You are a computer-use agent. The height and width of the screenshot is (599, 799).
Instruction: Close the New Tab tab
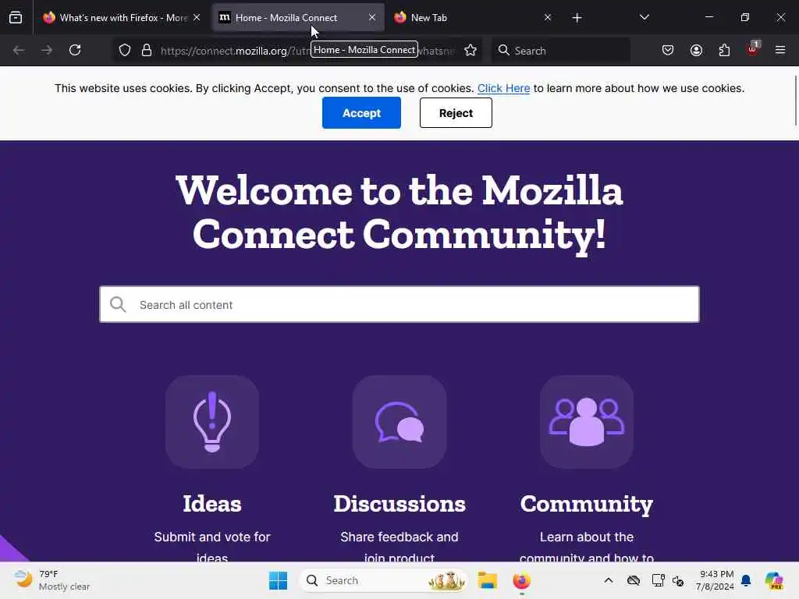coord(547,18)
